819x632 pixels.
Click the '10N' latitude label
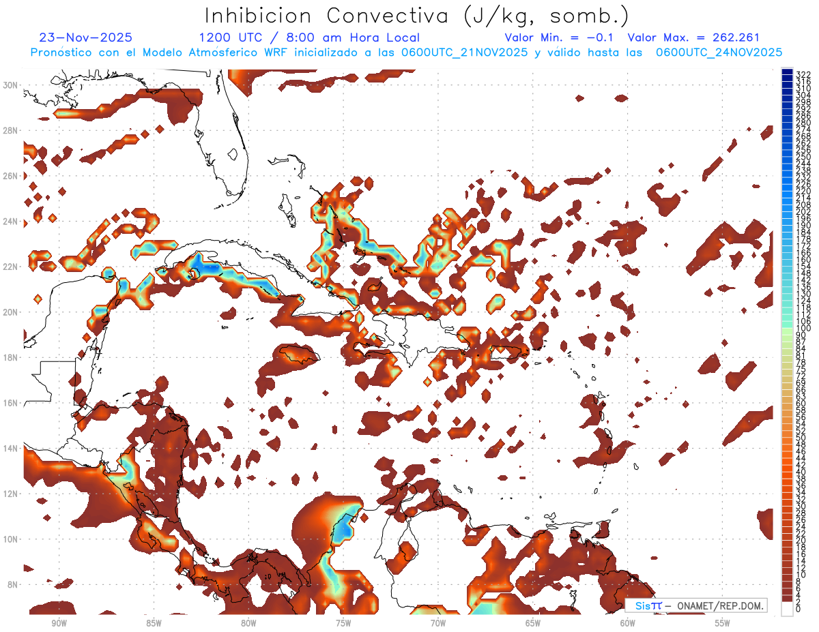point(10,539)
